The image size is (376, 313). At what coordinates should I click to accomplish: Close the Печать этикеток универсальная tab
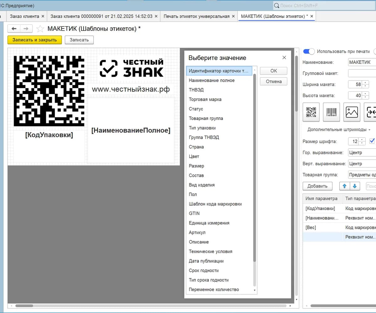pos(233,16)
